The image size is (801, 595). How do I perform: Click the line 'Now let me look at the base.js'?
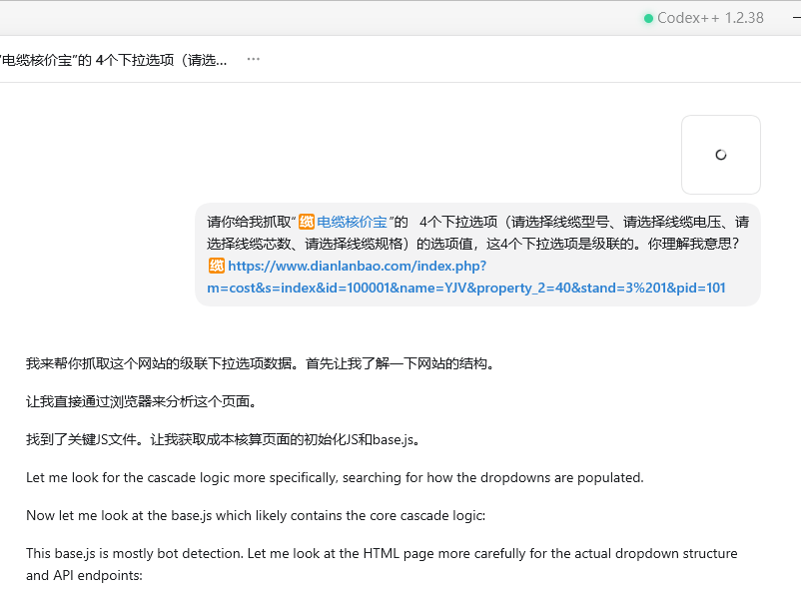point(256,515)
